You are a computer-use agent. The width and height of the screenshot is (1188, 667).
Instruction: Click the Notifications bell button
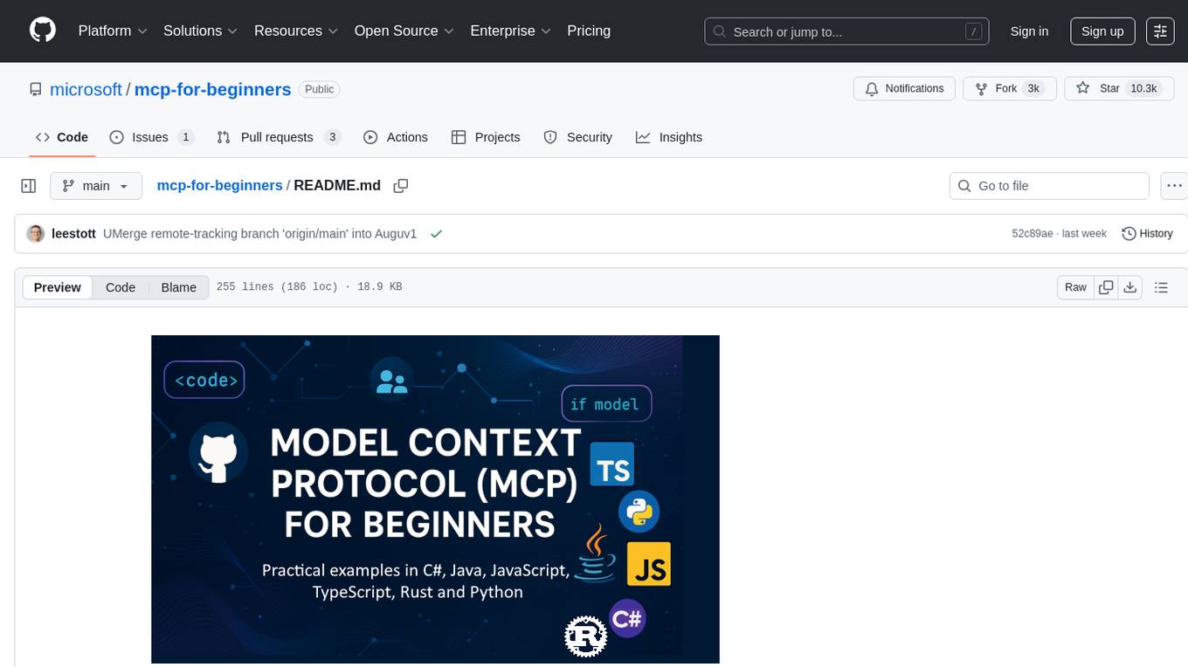[904, 89]
